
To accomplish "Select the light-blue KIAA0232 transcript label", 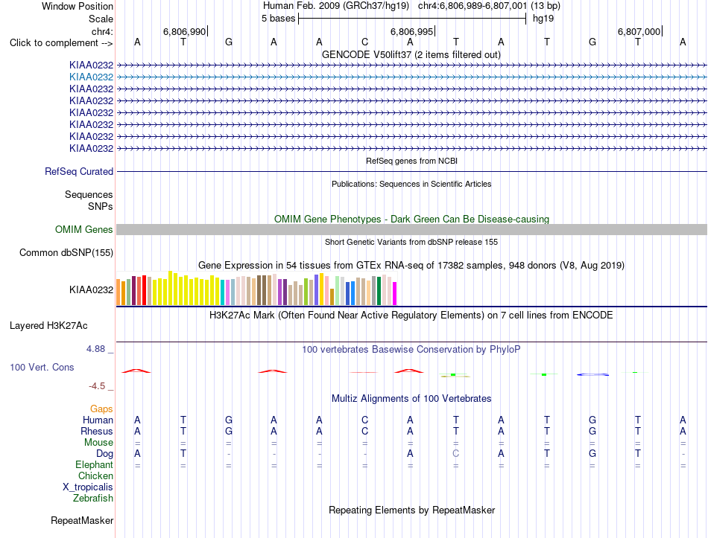I will pos(91,77).
